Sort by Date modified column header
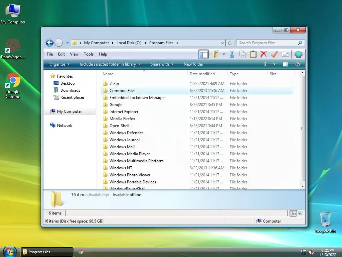The width and height of the screenshot is (342, 257). point(202,74)
